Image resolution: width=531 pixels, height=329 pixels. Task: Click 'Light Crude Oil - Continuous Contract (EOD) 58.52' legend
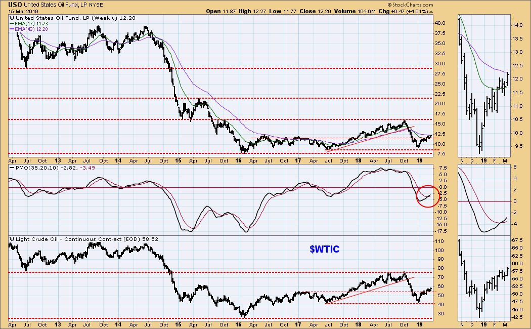(x=86, y=239)
